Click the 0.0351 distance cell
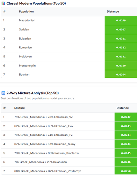Screen dimensions: 137x175 121,57
